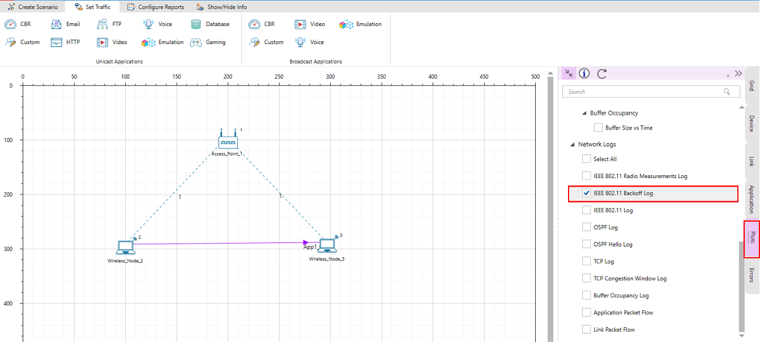Select the unicast FTP application icon
This screenshot has width=760, height=342.
(x=103, y=24)
